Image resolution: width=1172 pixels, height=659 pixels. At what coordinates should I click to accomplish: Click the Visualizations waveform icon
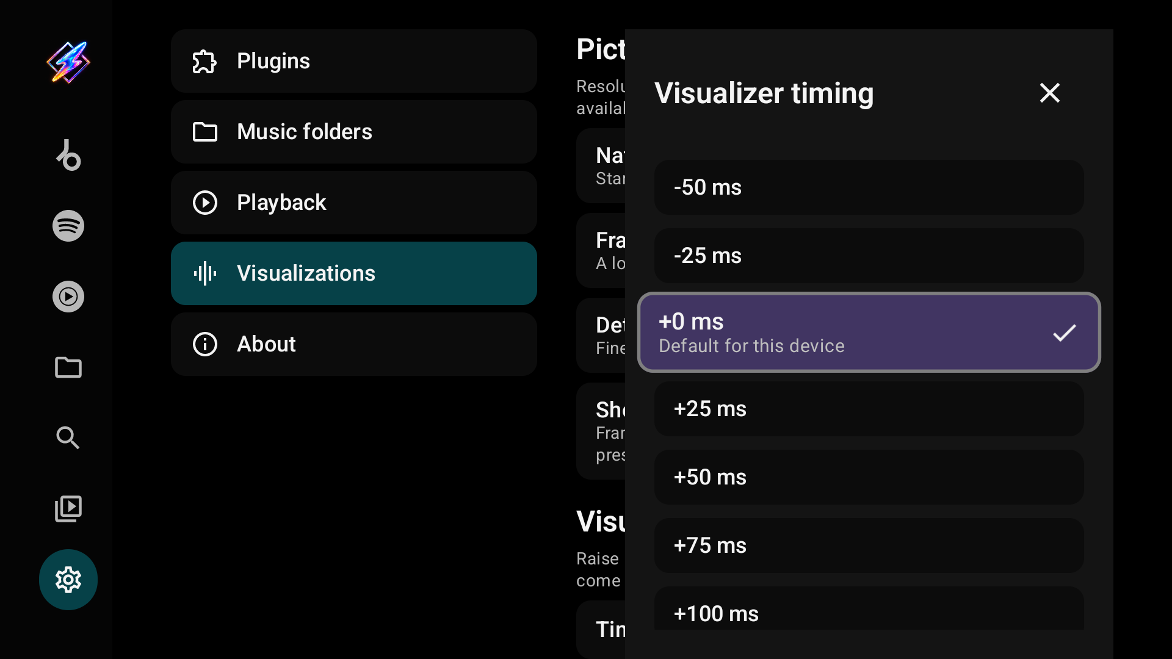(x=204, y=273)
